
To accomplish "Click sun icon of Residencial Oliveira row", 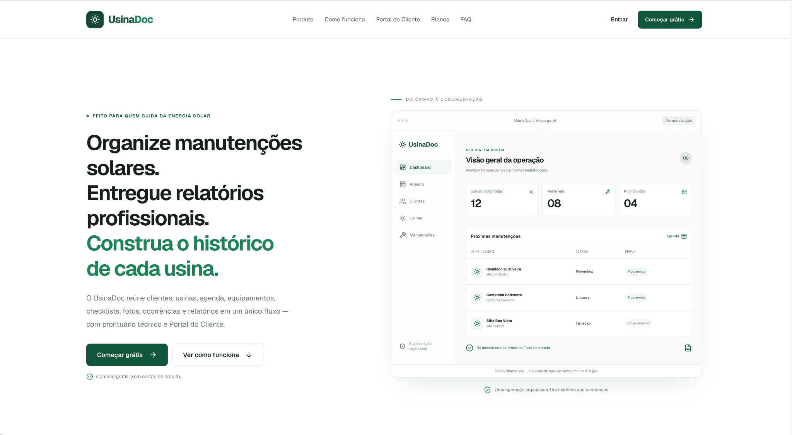I will [477, 272].
